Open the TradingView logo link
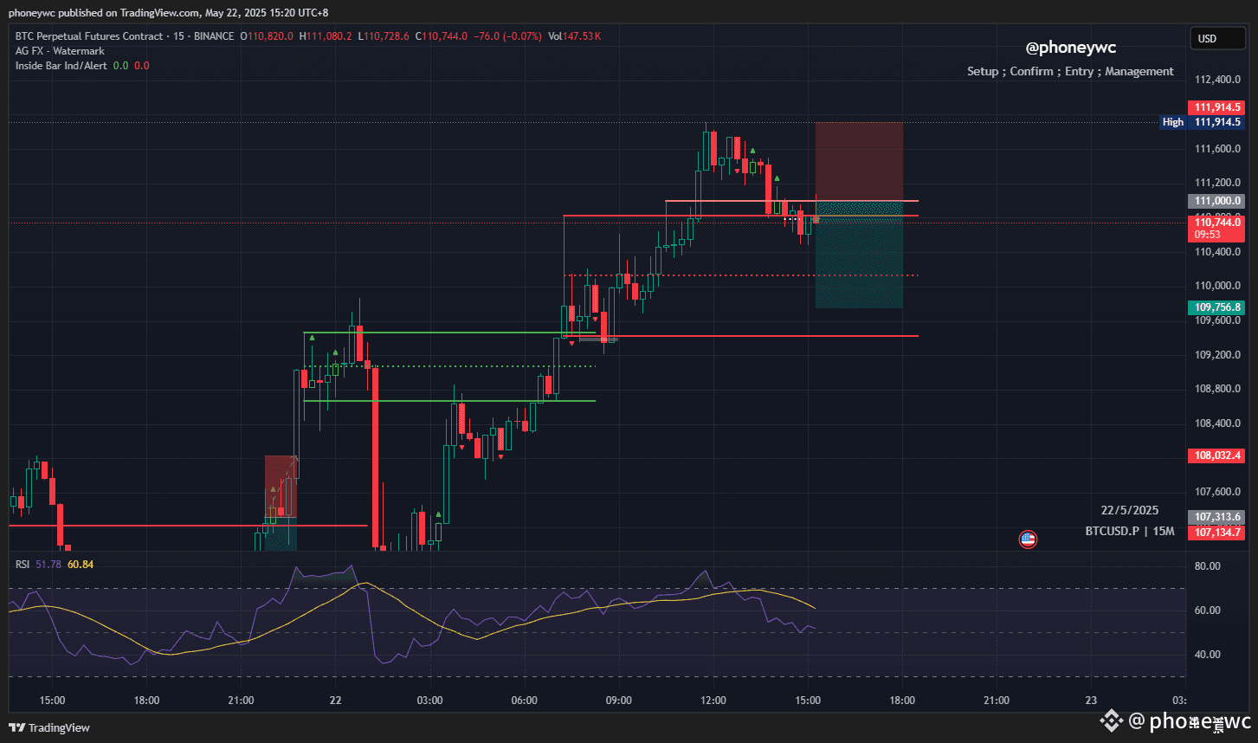Screen dimensions: 1258x743 [49, 727]
